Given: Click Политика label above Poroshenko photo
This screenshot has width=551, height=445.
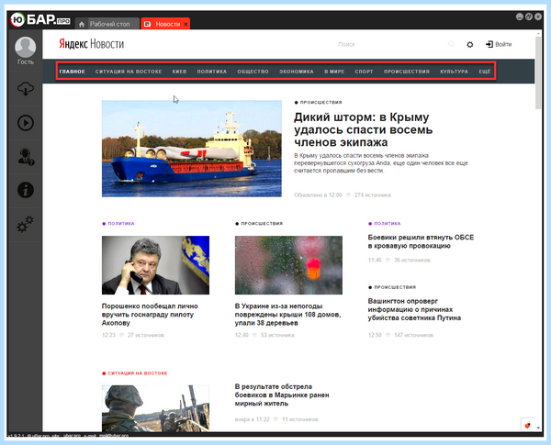Looking at the screenshot, I should (x=121, y=223).
